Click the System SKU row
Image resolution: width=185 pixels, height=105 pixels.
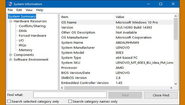[x=117, y=63]
